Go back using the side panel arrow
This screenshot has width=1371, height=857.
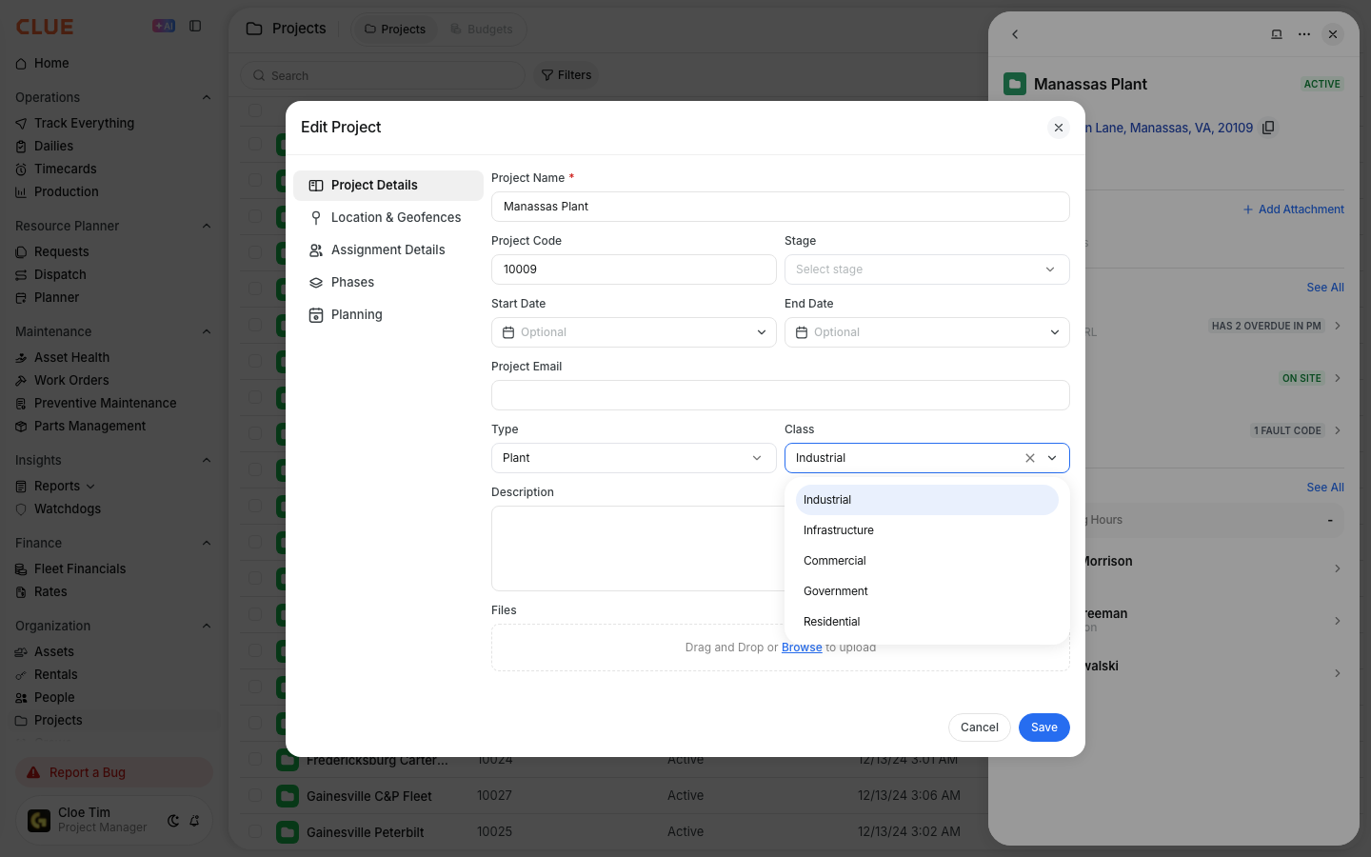point(1015,34)
